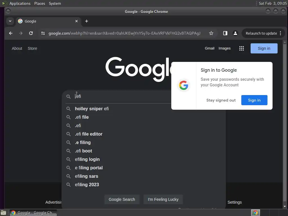
Task: Open Settings in the footer
Action: (x=235, y=202)
